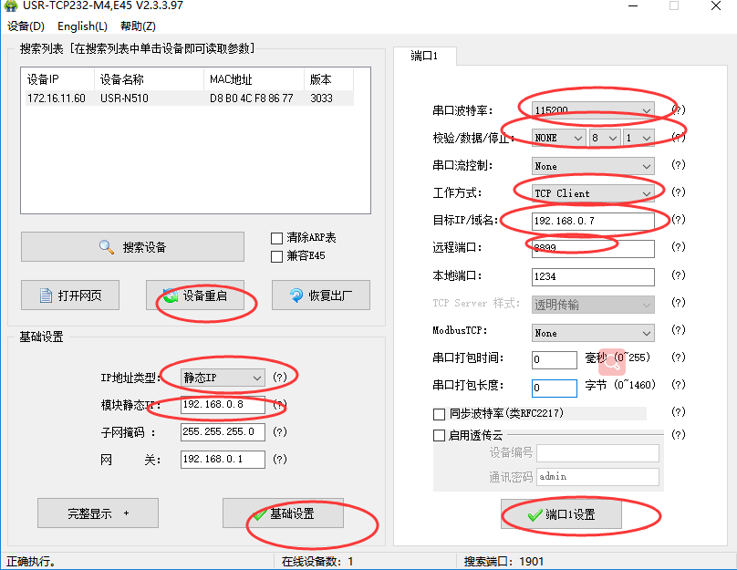
Task: Click the green checkmark on basic settings
Action: point(258,514)
